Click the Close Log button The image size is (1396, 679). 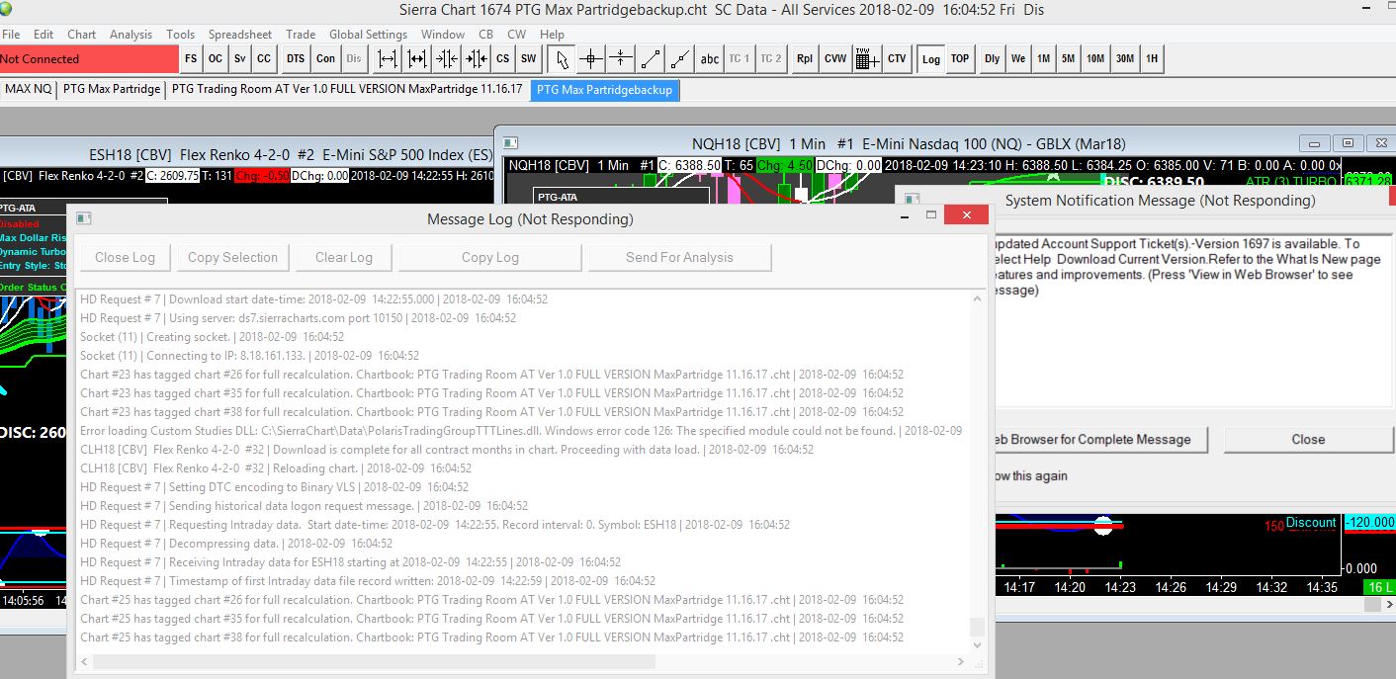126,257
